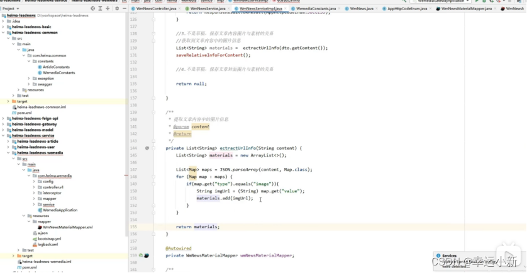The image size is (527, 273).
Task: Expand heima-leadnews-article module
Action: pyautogui.click(x=8, y=141)
